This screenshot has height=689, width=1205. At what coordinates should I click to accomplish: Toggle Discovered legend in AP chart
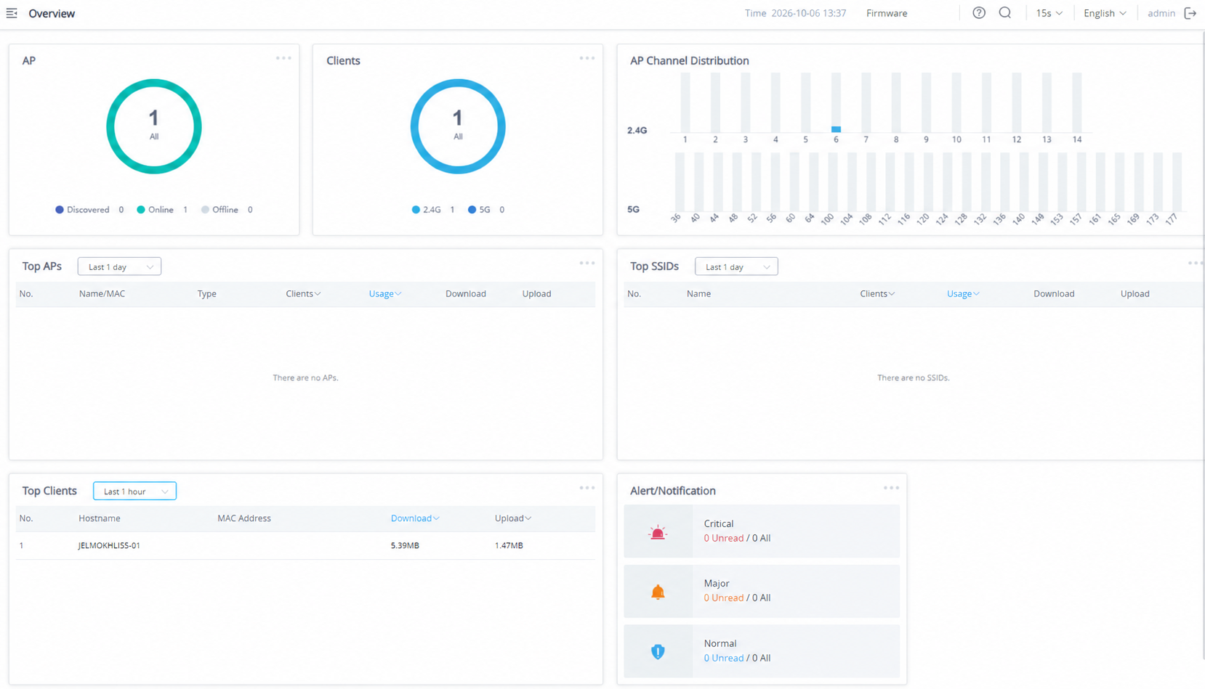pyautogui.click(x=89, y=210)
